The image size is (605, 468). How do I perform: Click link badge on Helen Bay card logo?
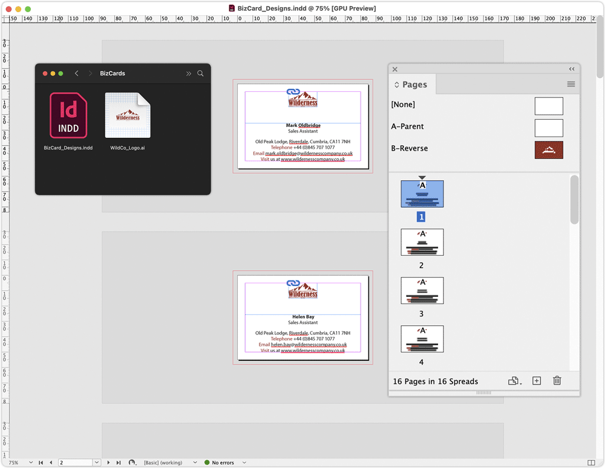[x=293, y=283]
